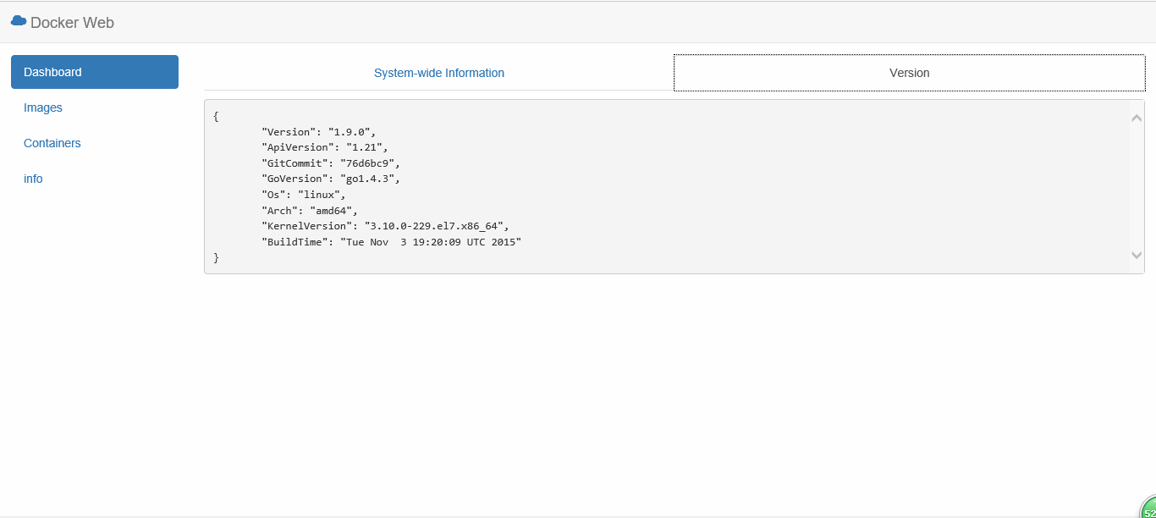This screenshot has width=1156, height=518.
Task: Click the Docker Web cloud logo icon
Action: pos(19,21)
